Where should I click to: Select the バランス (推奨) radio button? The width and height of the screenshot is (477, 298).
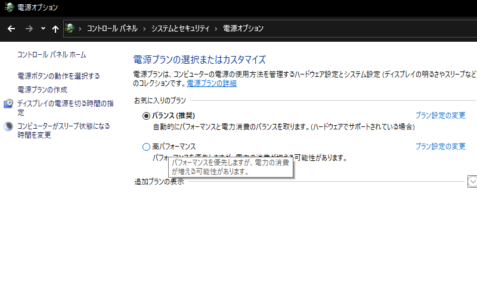[146, 116]
